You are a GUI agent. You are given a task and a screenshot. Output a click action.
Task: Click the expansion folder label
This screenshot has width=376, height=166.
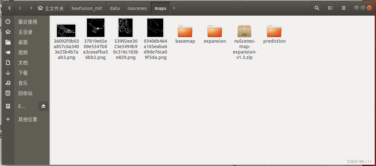click(x=215, y=41)
